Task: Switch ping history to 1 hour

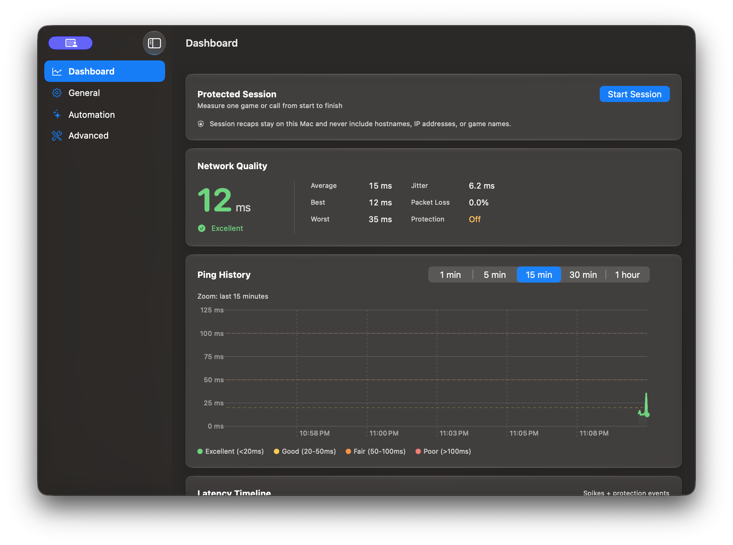Action: 627,275
